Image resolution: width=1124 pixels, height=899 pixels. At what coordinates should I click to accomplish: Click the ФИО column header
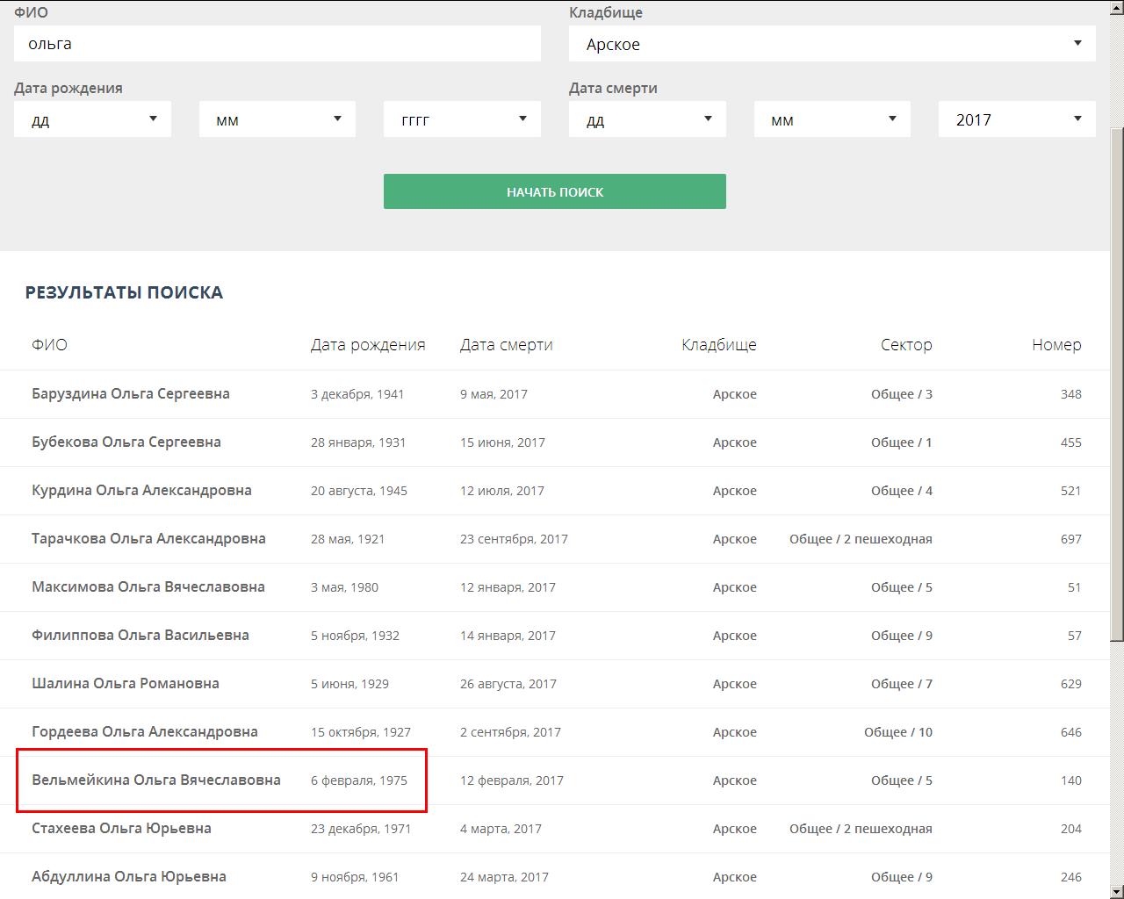pyautogui.click(x=49, y=345)
